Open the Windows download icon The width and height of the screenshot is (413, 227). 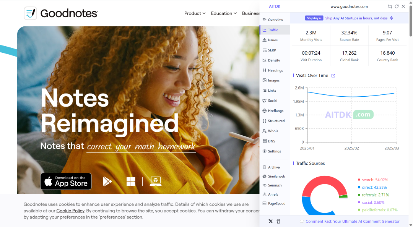(131, 182)
